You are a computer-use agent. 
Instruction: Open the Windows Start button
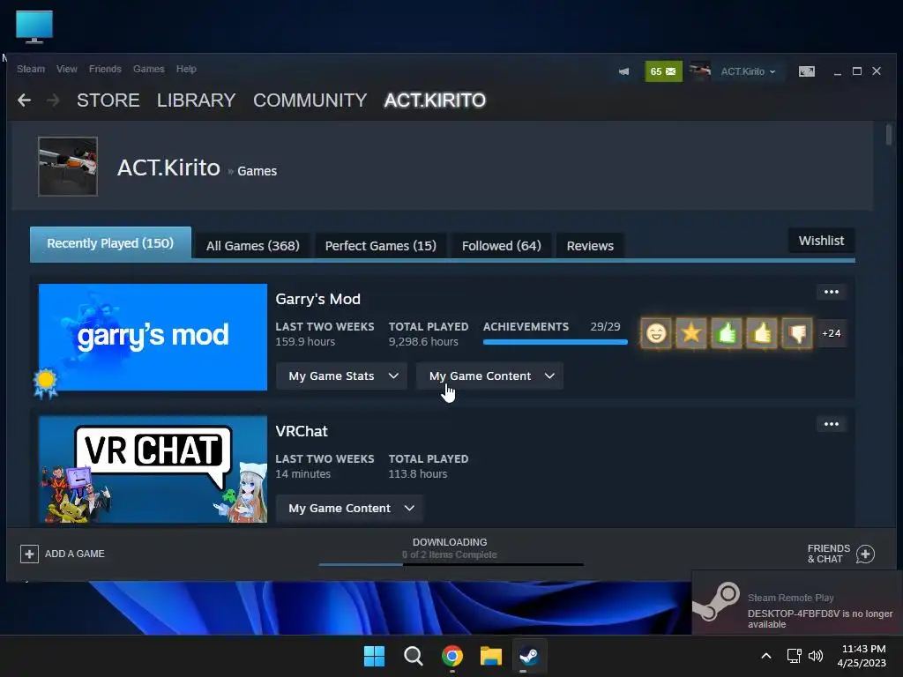tap(374, 656)
